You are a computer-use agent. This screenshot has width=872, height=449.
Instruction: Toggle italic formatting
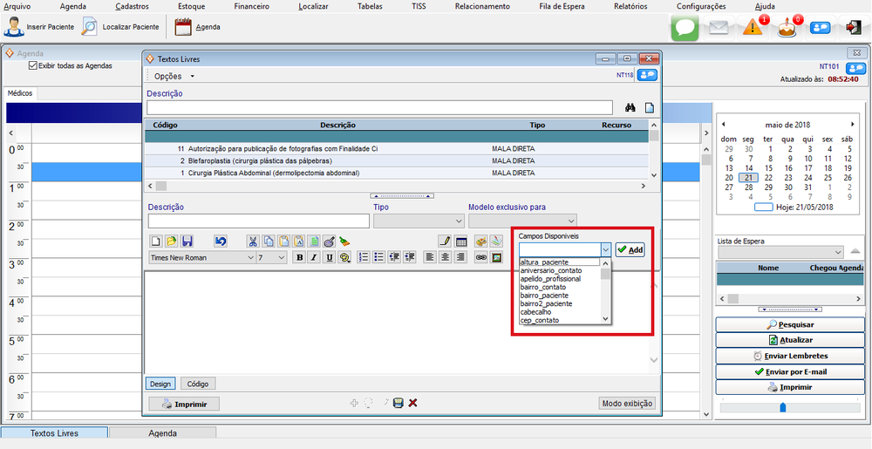point(314,257)
